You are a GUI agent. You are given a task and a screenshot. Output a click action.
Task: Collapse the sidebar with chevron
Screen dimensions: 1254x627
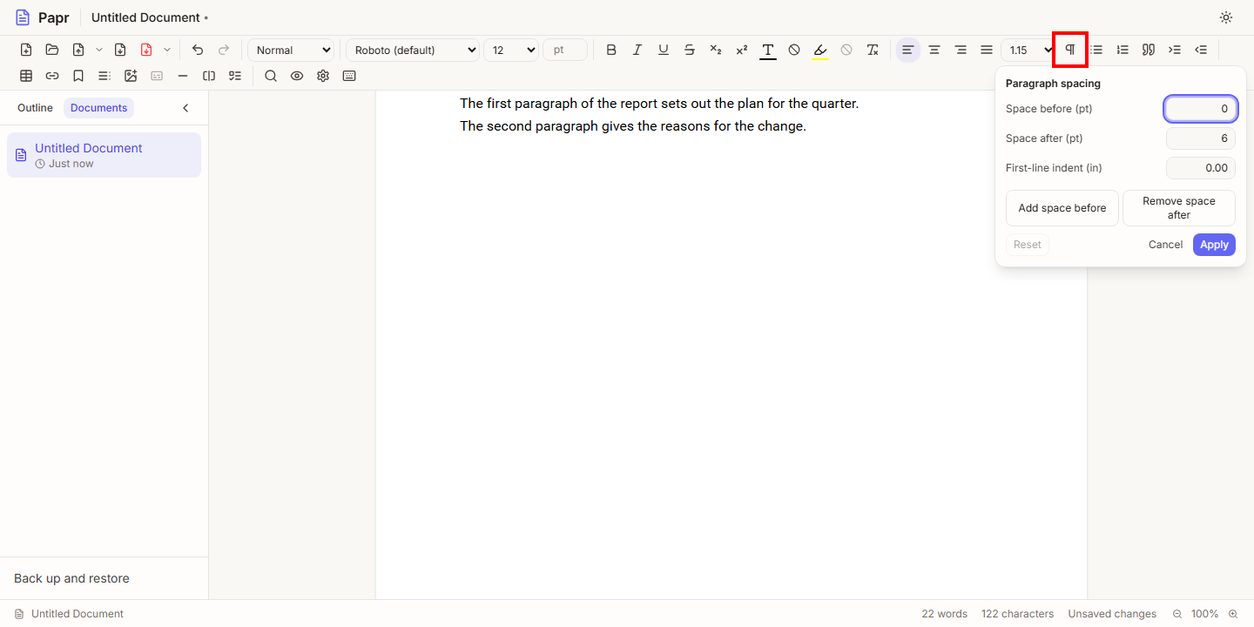point(185,108)
